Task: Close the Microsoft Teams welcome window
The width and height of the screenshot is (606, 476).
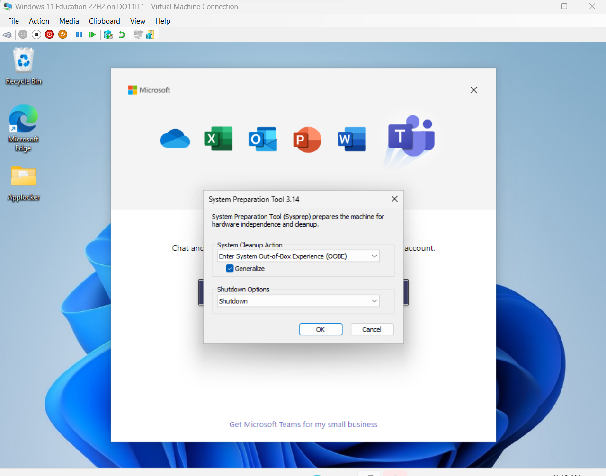Action: 474,90
